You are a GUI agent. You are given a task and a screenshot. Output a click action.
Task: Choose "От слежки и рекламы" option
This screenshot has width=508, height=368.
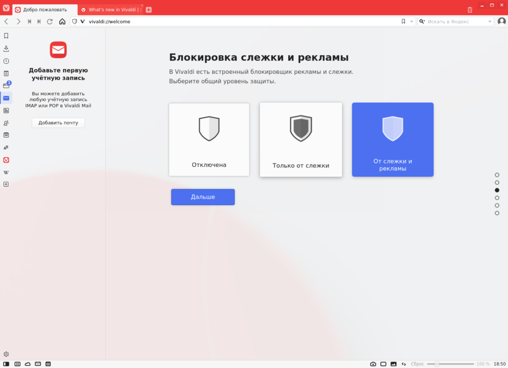coord(393,140)
